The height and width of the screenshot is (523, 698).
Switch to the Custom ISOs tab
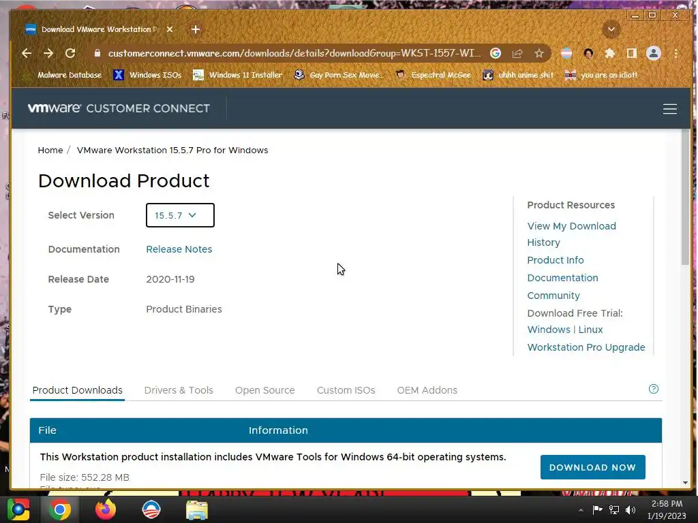tap(346, 390)
